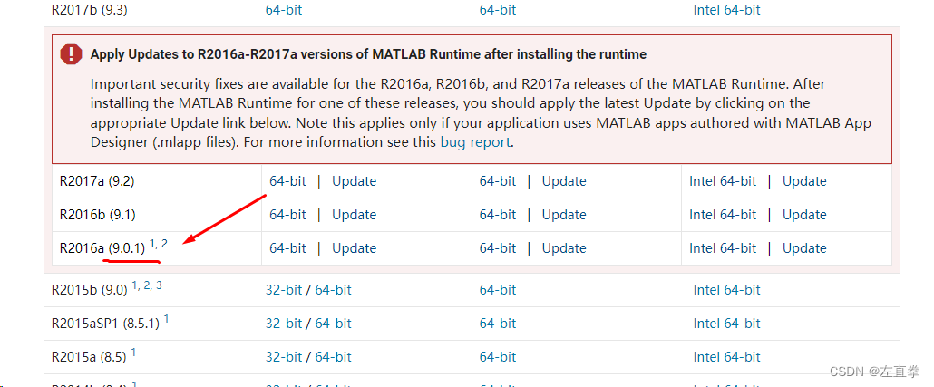Download R2017b Mac Intel 64-bit runtime
Image resolution: width=934 pixels, height=387 pixels.
(726, 10)
